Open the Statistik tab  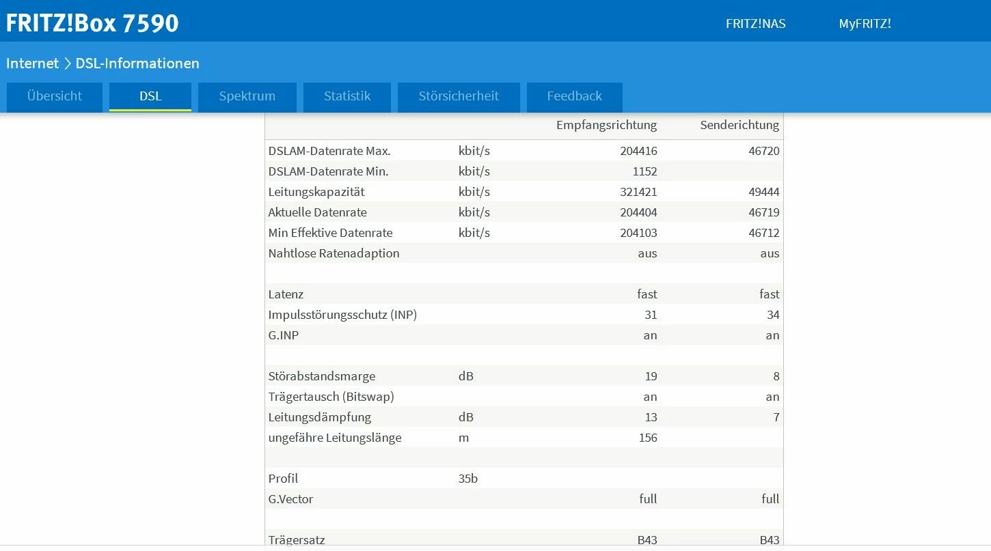click(347, 96)
